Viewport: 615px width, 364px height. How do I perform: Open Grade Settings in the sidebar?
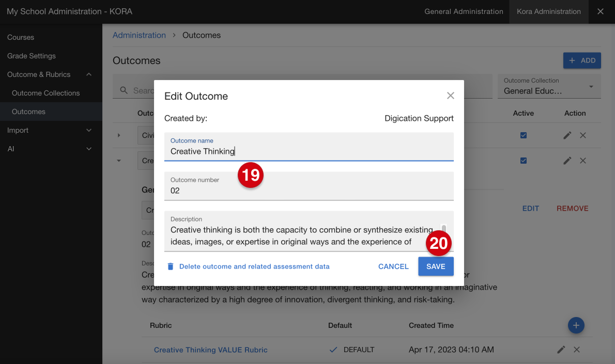[32, 56]
